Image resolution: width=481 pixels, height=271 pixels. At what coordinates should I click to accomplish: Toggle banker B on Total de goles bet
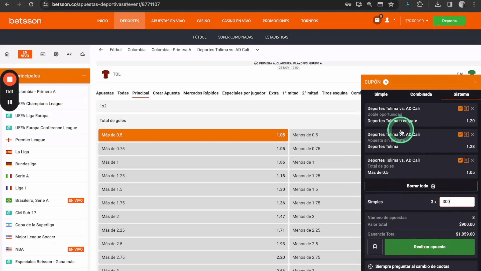466,160
